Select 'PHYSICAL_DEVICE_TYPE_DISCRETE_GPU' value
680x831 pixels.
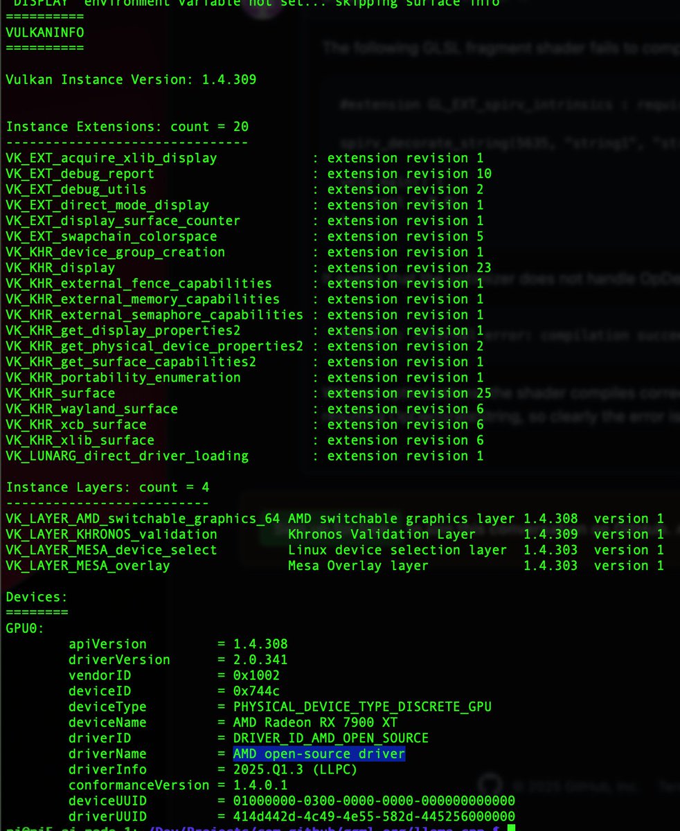363,707
